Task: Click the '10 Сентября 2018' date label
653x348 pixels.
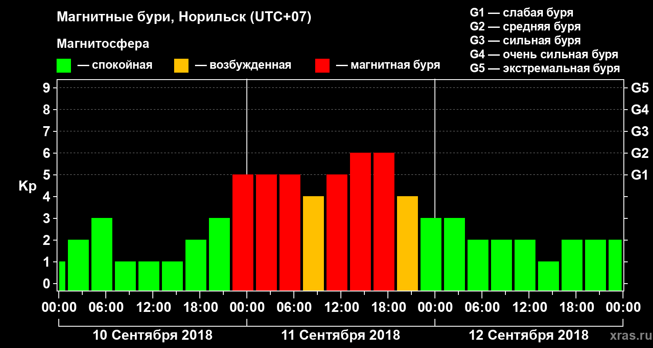Action: (153, 335)
